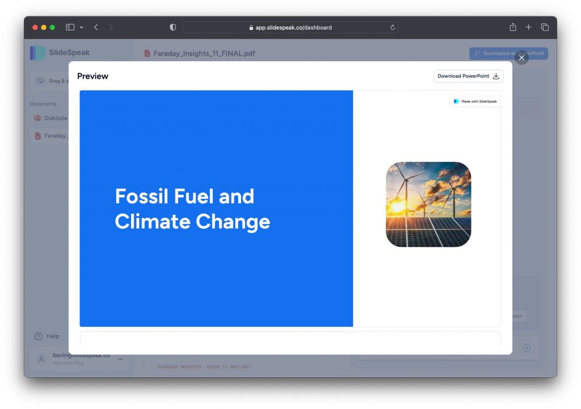This screenshot has height=409, width=581.
Task: Click the Safari sidebar toggle icon
Action: point(70,27)
